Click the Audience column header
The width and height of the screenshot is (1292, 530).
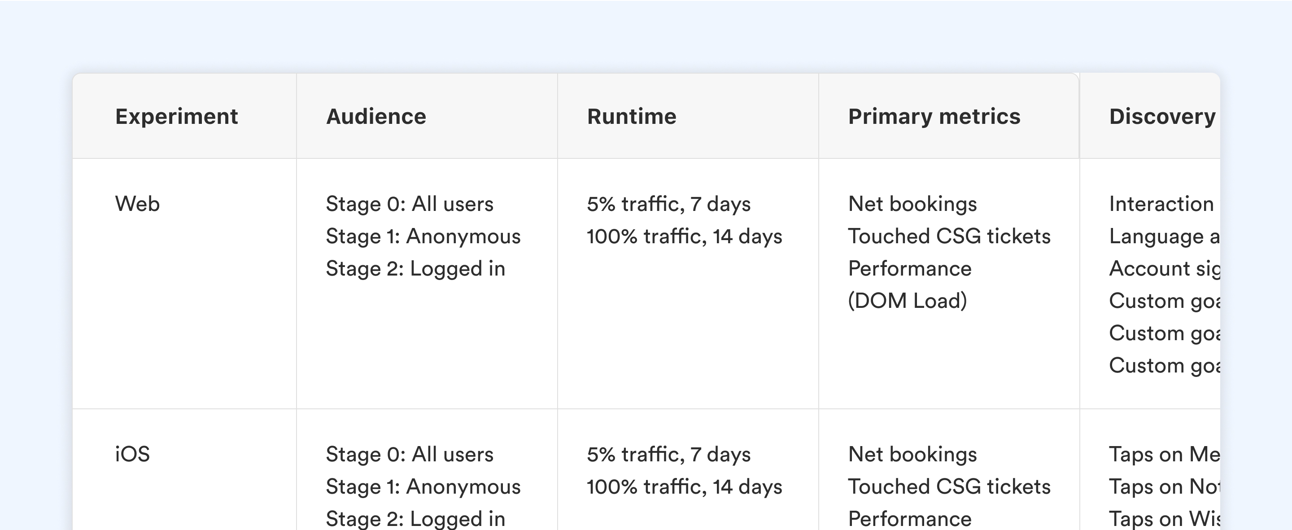[376, 116]
